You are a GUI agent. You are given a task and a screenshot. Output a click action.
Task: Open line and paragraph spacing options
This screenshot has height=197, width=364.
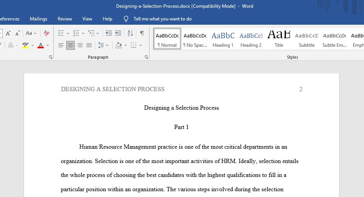click(x=101, y=45)
